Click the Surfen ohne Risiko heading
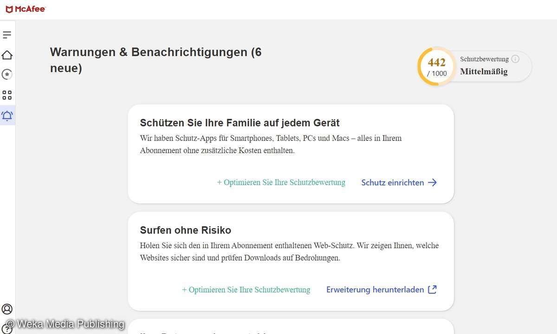Screen dimensions: 557x334 [x=186, y=230]
